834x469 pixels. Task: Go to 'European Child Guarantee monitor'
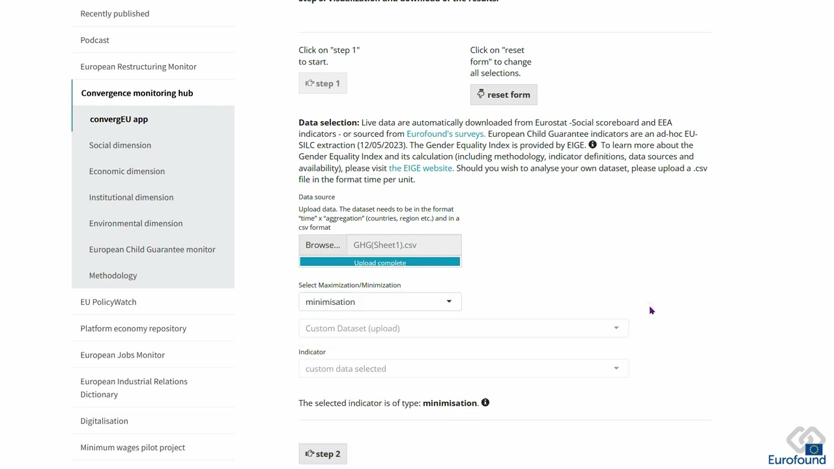coord(152,249)
